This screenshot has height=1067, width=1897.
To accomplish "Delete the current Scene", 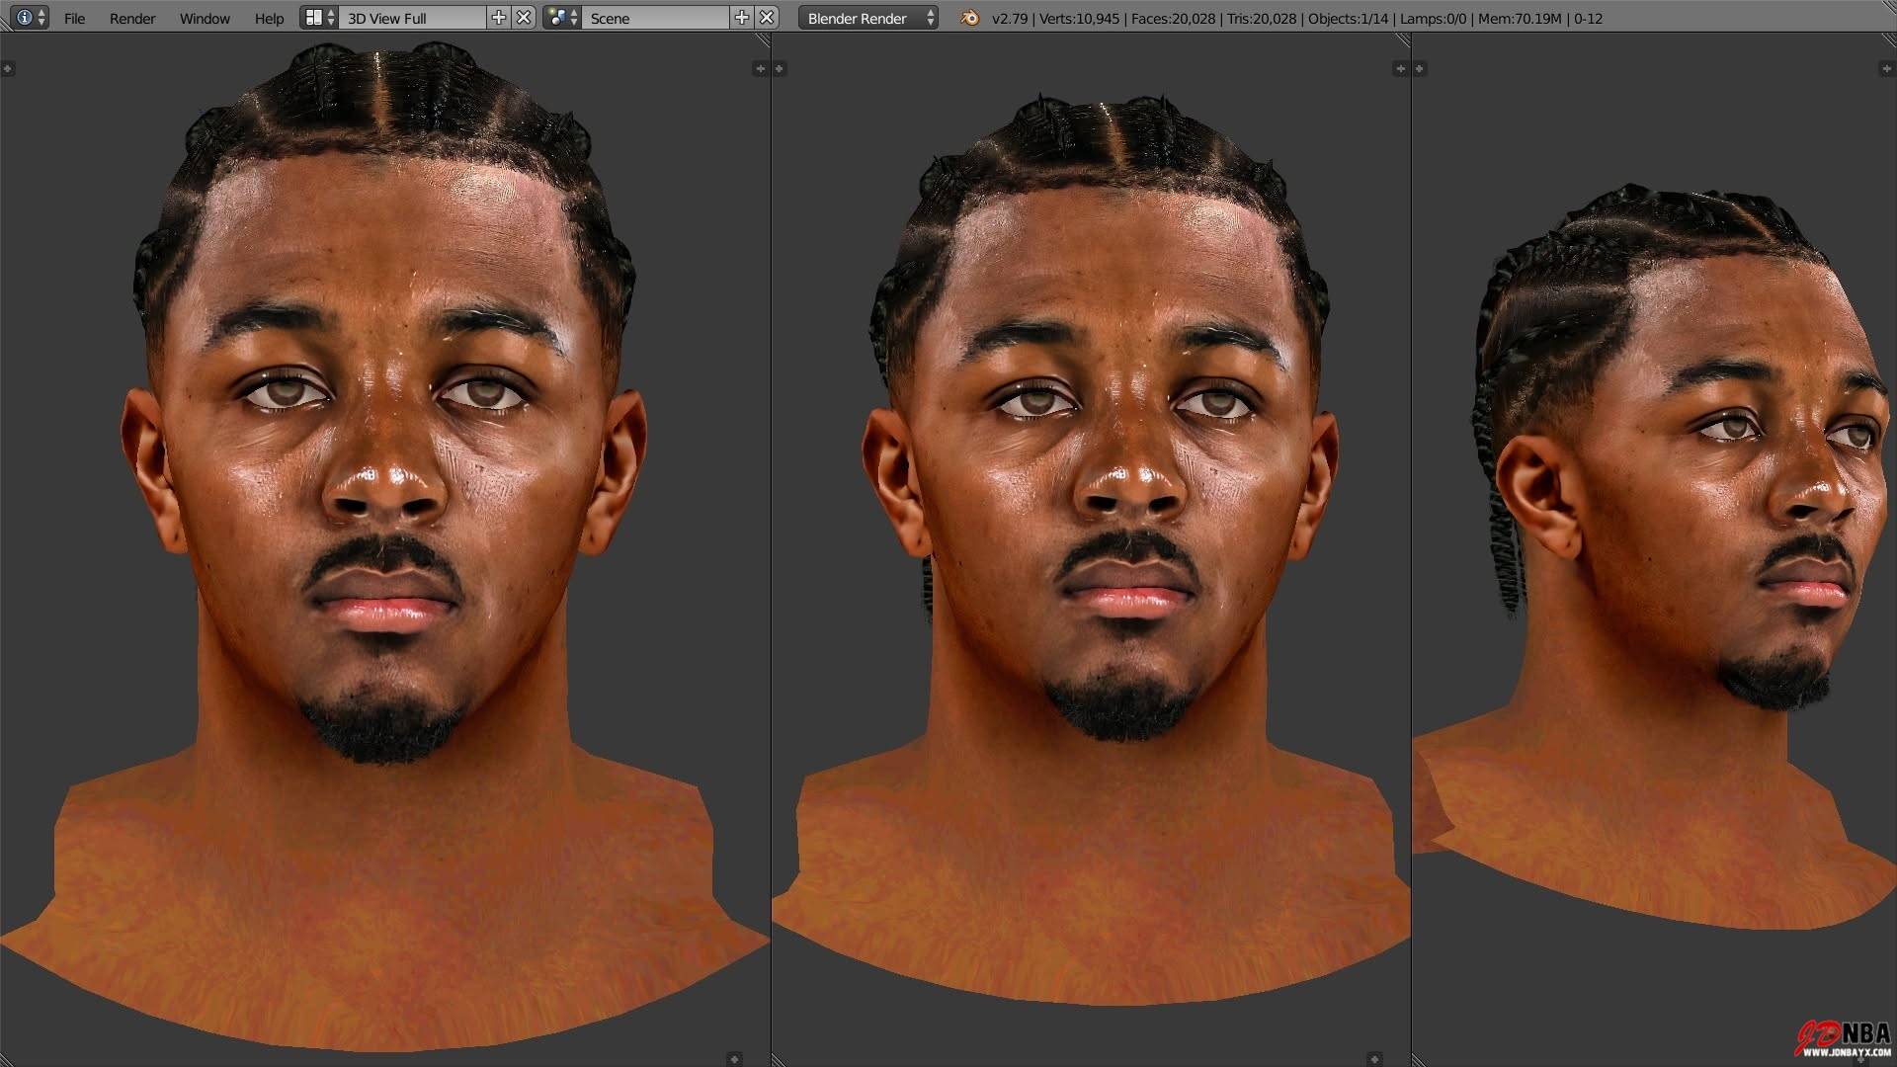I will (767, 18).
